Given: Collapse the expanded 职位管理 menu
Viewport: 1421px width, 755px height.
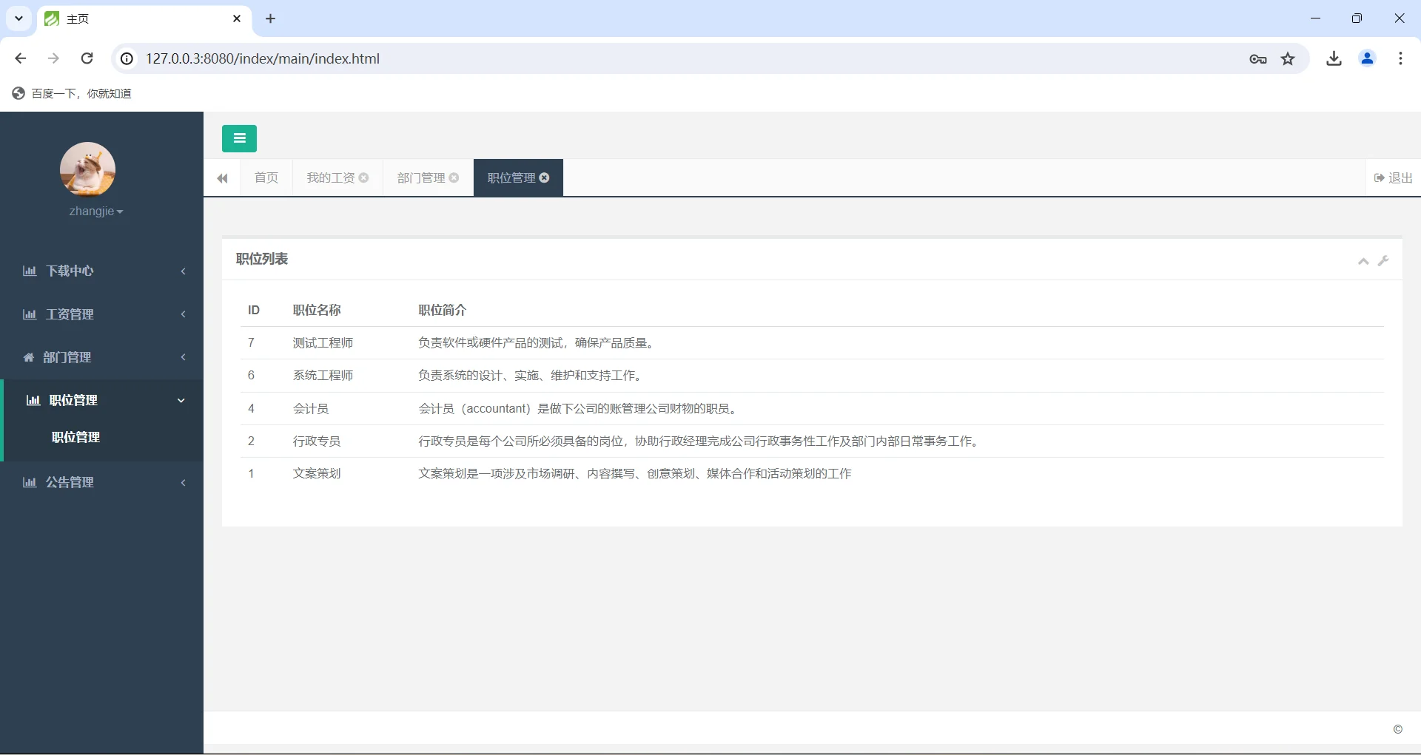Looking at the screenshot, I should 181,400.
